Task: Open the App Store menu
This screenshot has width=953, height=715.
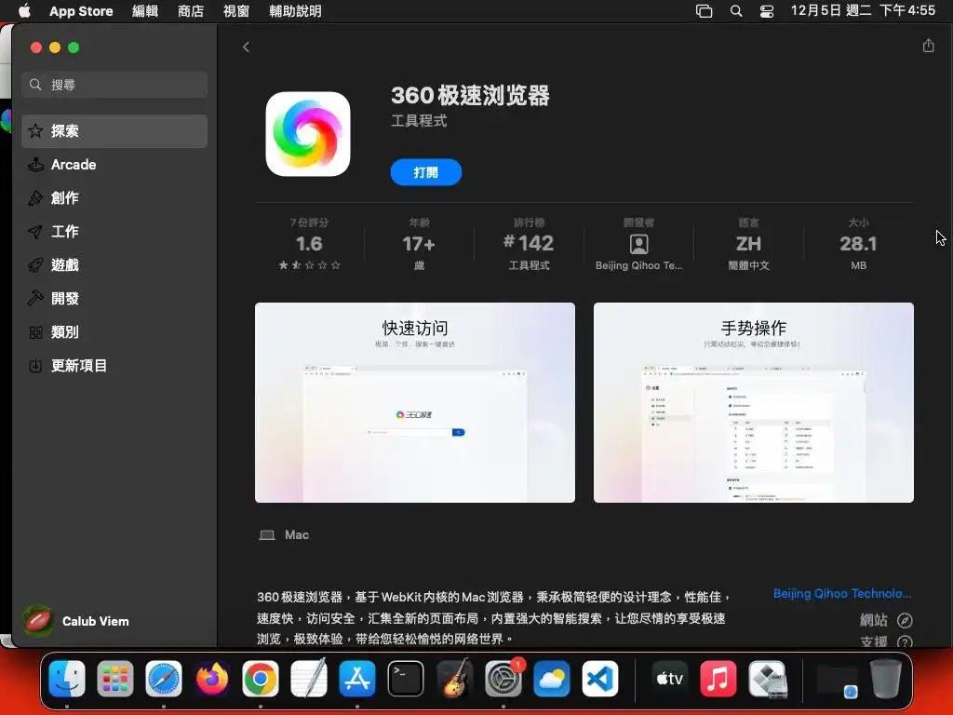Action: coord(81,11)
